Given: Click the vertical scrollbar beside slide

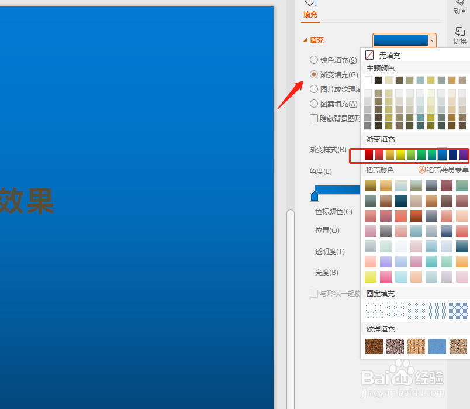Looking at the screenshot, I should (291, 309).
